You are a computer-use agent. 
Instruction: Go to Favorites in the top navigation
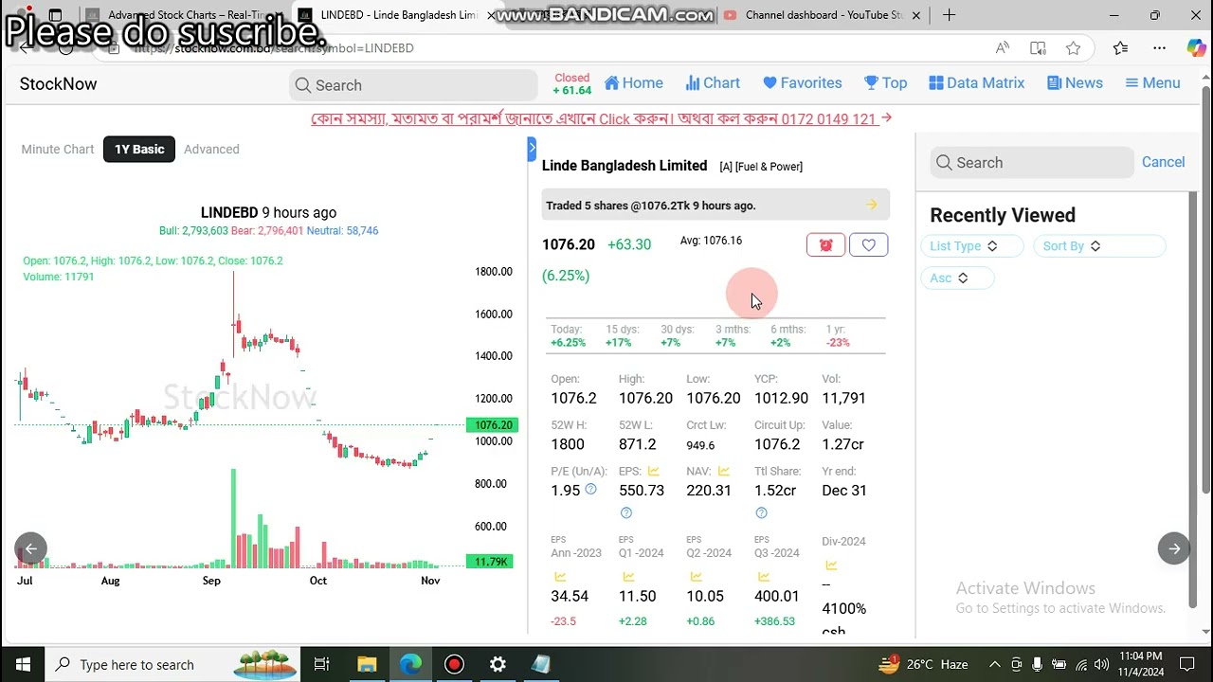point(802,83)
